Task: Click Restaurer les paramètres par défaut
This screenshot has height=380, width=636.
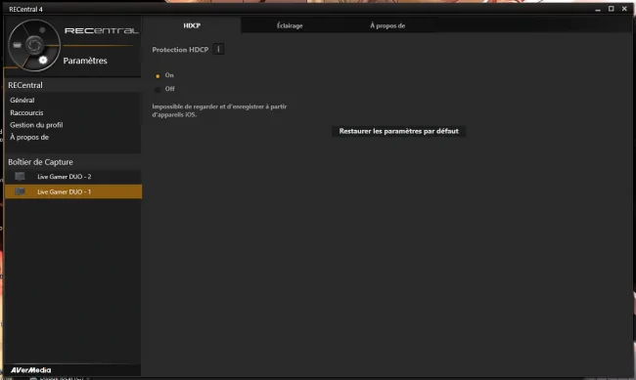Action: coord(398,131)
